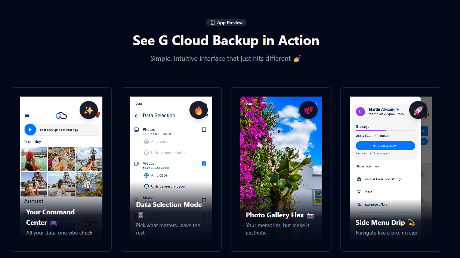Click the purple U avatar of Martin Alexandre

pyautogui.click(x=361, y=111)
